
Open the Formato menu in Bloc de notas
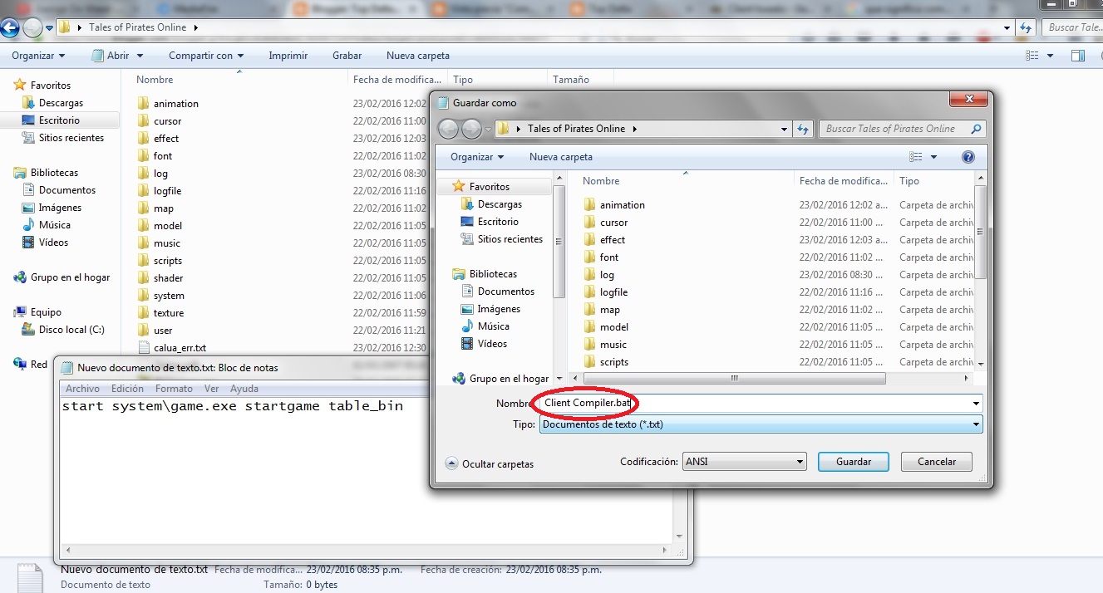coord(174,388)
